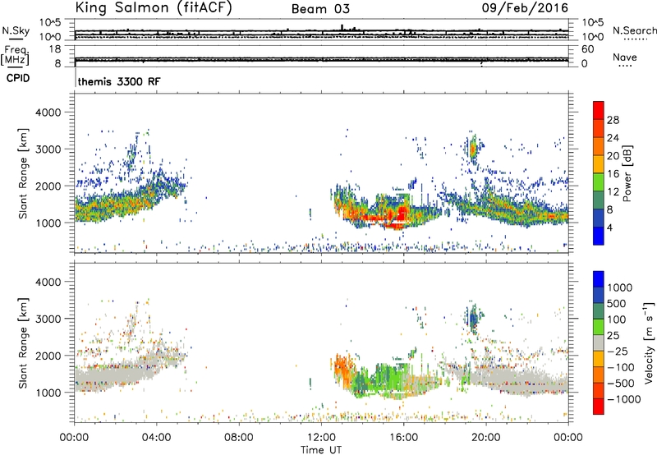Click the 28 dB value on the Power scale
Image resolution: width=657 pixels, height=455 pixels.
(x=613, y=120)
